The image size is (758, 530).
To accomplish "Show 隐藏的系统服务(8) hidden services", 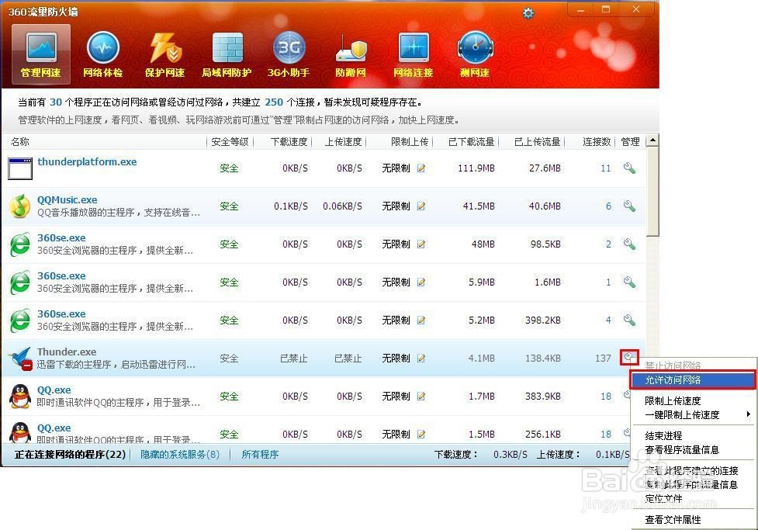I will 179,454.
